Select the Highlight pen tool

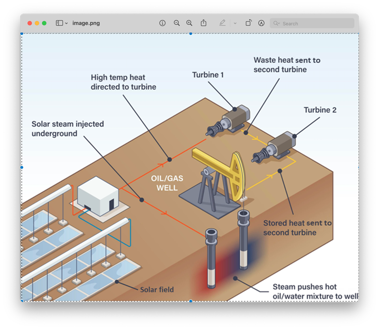point(223,23)
